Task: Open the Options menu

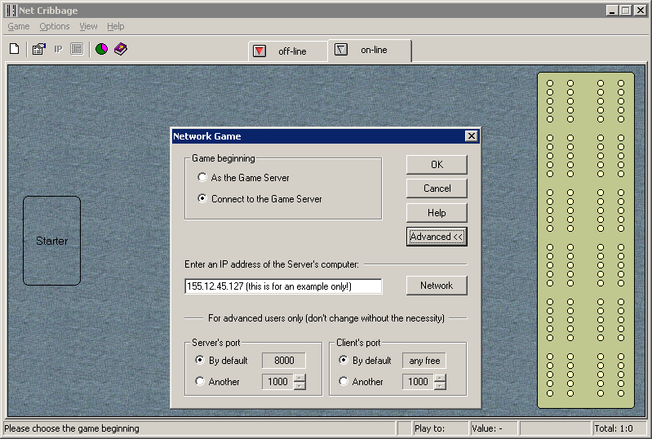Action: click(x=55, y=26)
